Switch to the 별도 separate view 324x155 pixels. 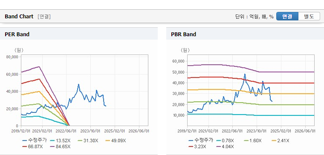point(309,16)
